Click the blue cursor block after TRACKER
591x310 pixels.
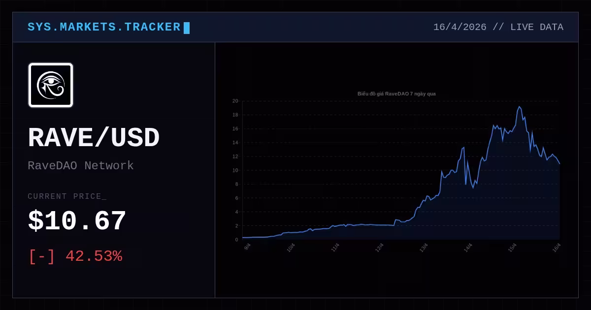click(187, 28)
